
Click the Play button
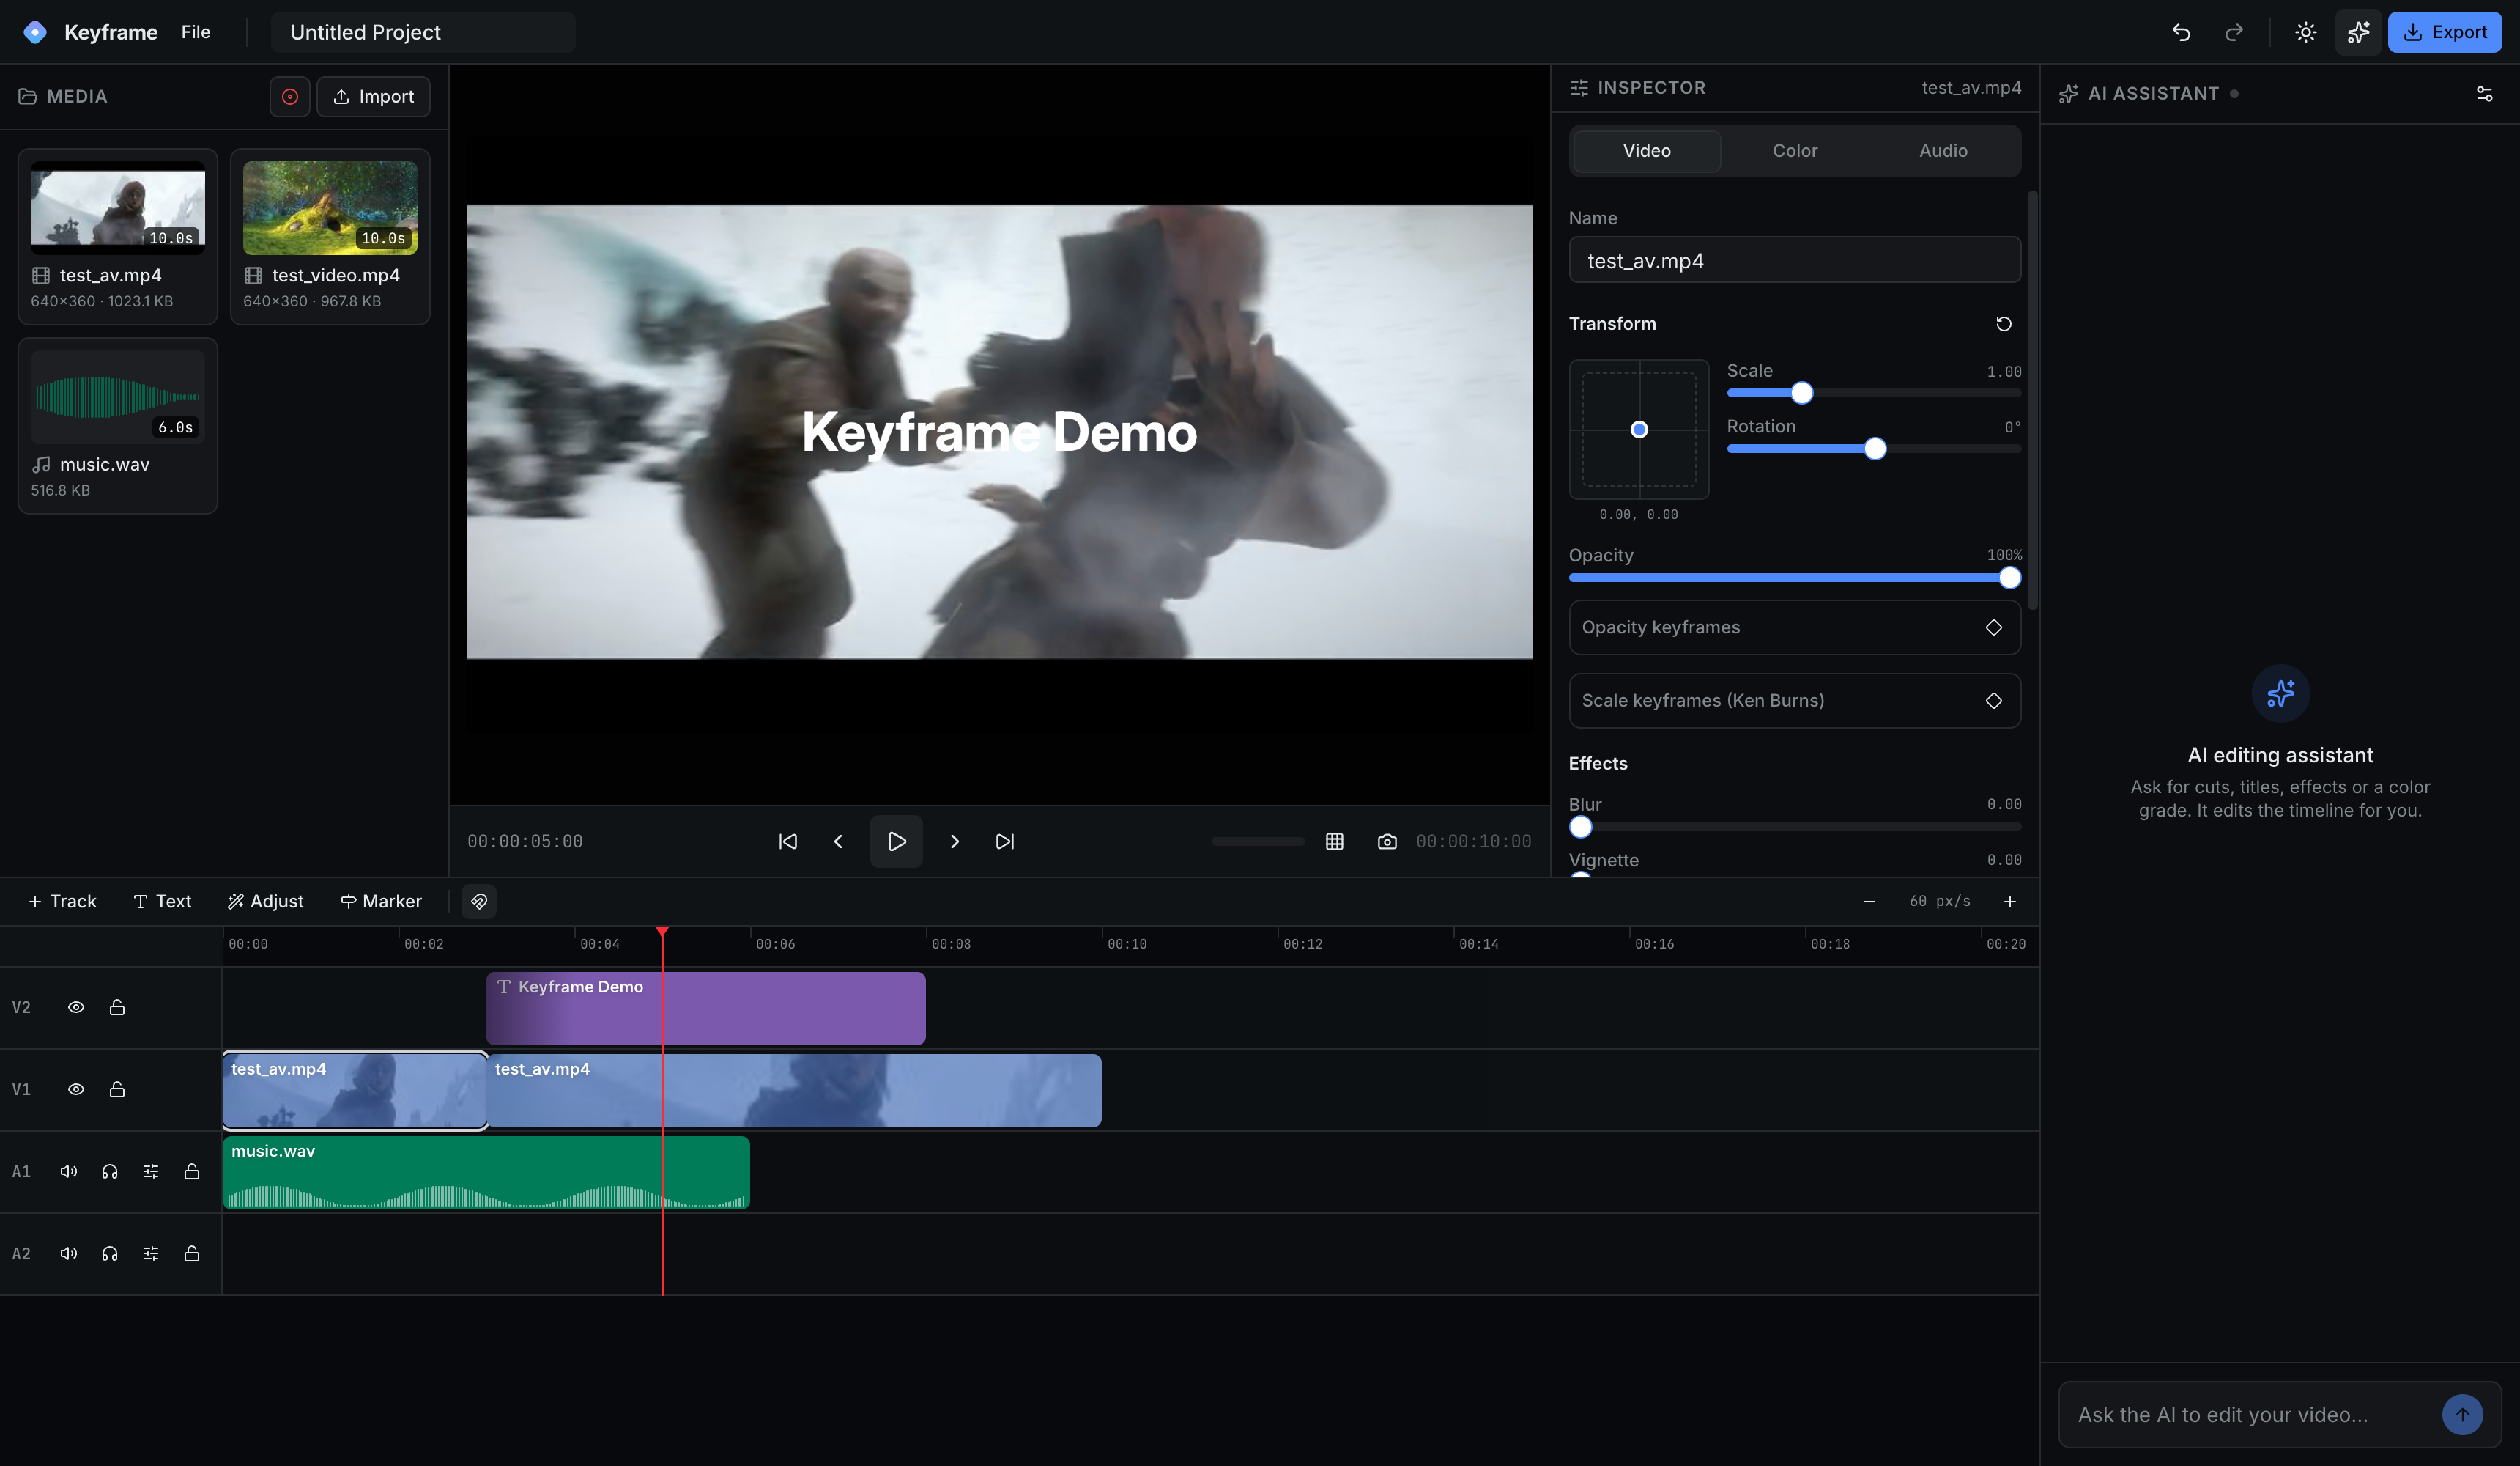tap(896, 841)
